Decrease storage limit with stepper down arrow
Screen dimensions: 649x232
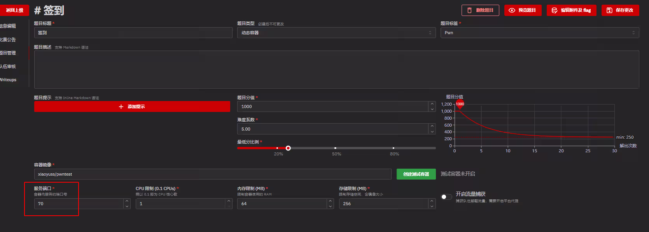coord(432,206)
